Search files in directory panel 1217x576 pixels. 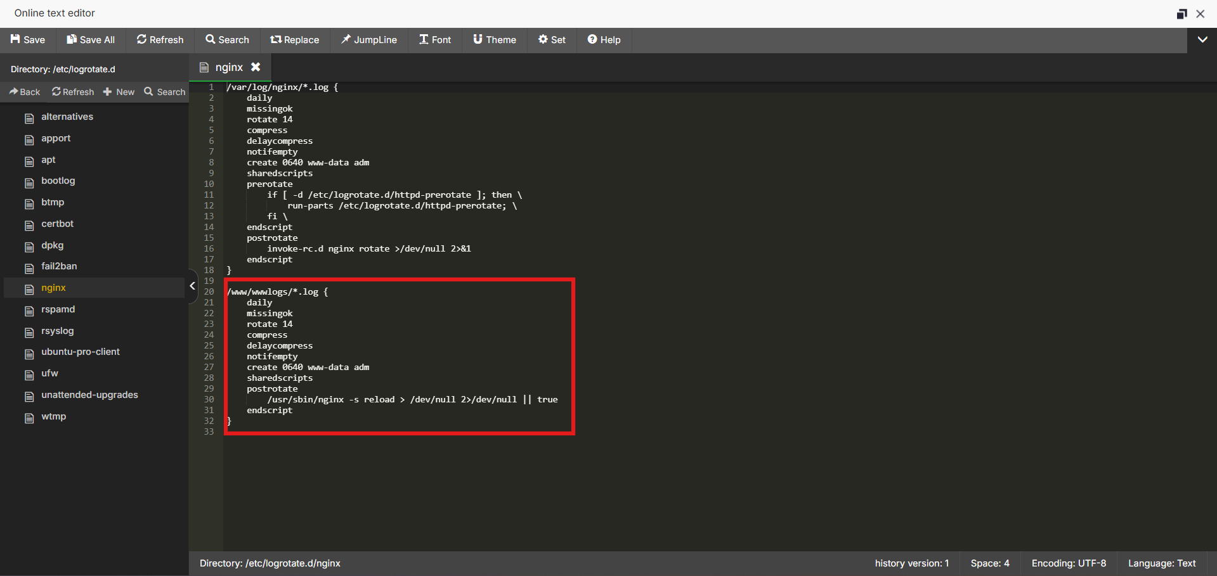pos(165,92)
